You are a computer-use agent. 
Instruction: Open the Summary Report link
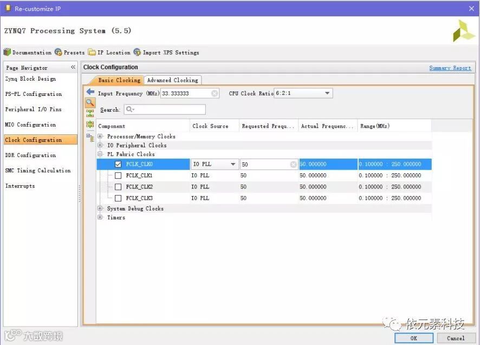(x=450, y=68)
